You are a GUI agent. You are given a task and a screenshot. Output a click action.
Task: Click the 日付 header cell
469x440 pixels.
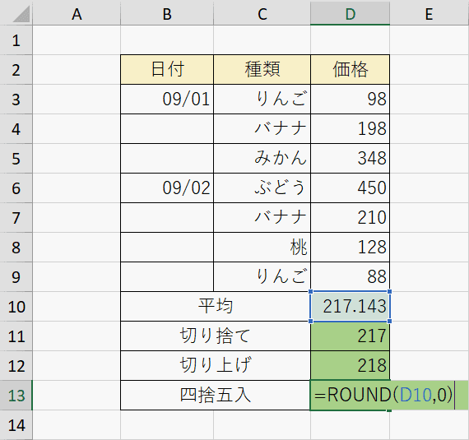click(x=167, y=69)
